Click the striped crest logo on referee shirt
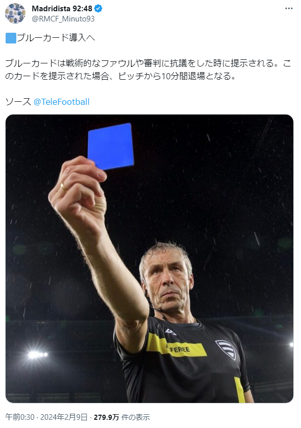The height and width of the screenshot is (428, 301). [x=226, y=349]
